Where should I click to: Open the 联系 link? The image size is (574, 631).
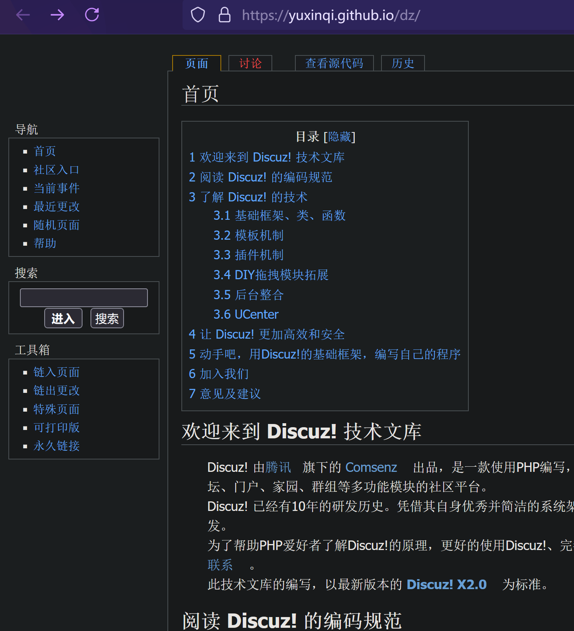220,565
